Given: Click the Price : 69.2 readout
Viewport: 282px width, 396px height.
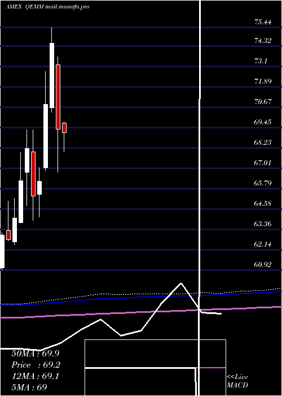Looking at the screenshot, I should pyautogui.click(x=36, y=365).
